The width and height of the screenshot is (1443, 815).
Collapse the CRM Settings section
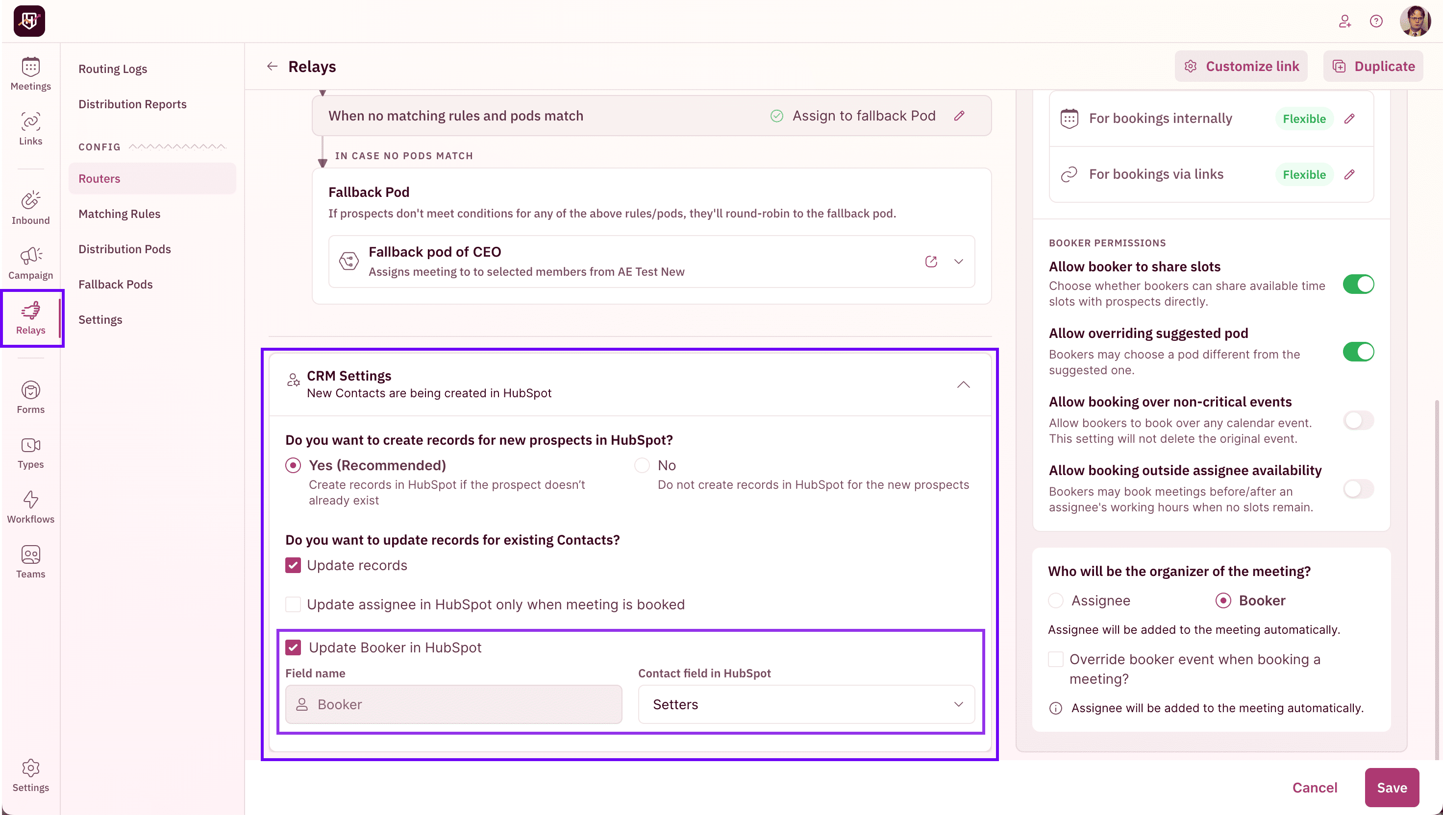(x=963, y=384)
